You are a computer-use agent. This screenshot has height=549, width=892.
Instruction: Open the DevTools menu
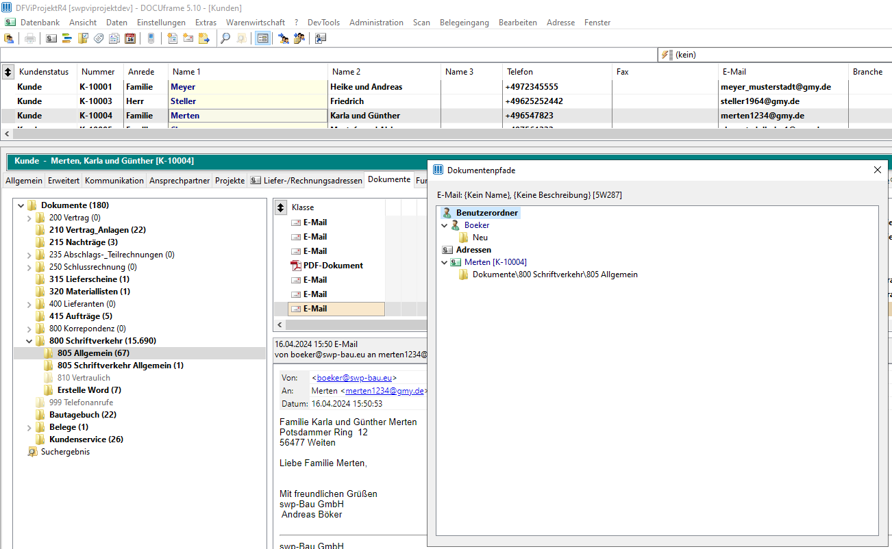point(323,23)
